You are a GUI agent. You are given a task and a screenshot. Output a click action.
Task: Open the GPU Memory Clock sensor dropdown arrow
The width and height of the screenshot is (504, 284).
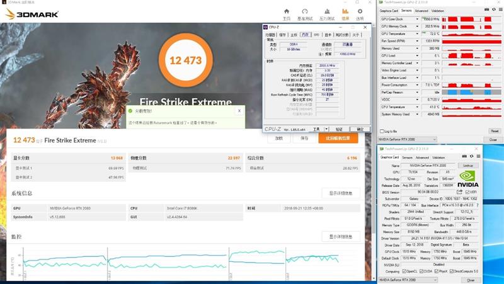coord(417,26)
